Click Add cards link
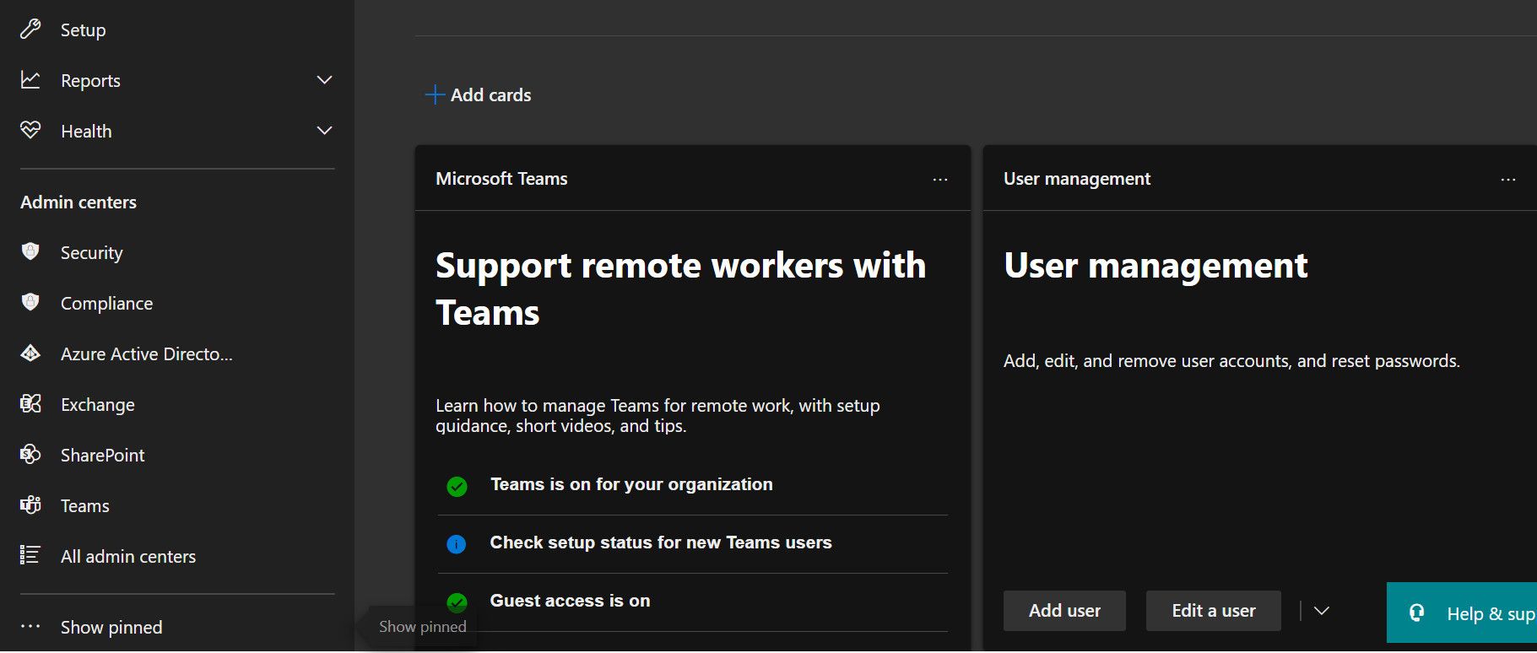Viewport: 1537px width, 653px height. click(x=479, y=94)
